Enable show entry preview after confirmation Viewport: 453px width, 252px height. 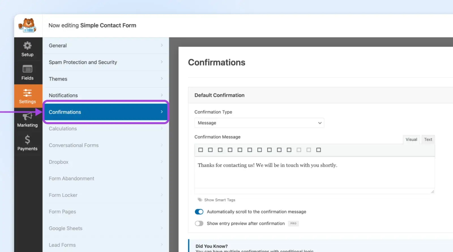pos(199,223)
